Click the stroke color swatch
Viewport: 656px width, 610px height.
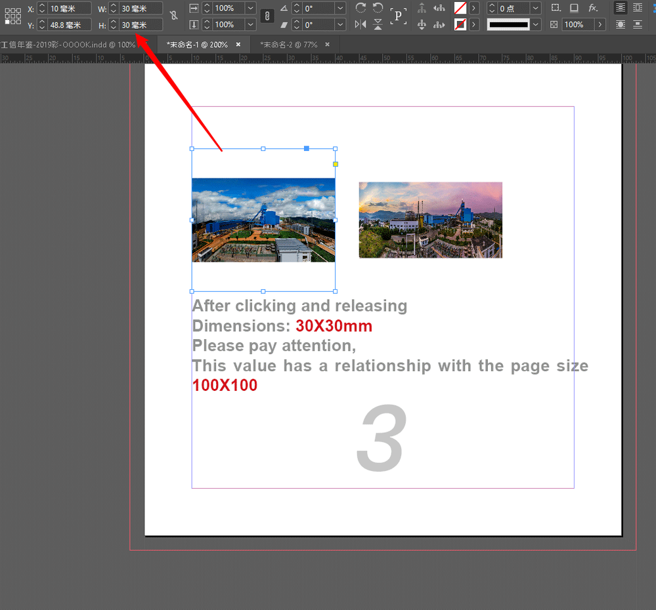(460, 25)
